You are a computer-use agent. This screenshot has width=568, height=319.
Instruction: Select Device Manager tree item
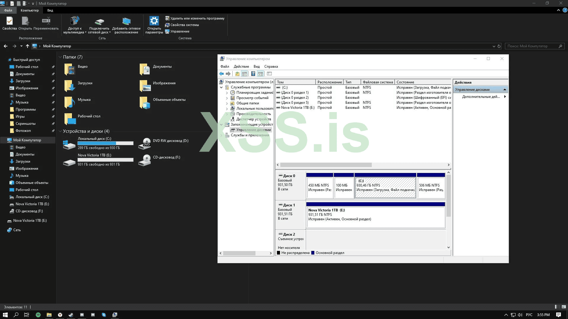(253, 119)
